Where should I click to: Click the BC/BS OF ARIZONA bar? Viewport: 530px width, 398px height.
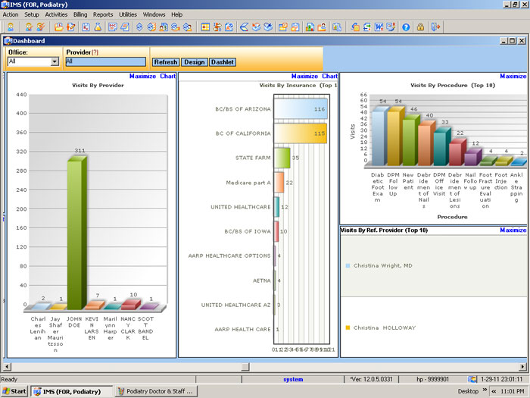coord(301,108)
